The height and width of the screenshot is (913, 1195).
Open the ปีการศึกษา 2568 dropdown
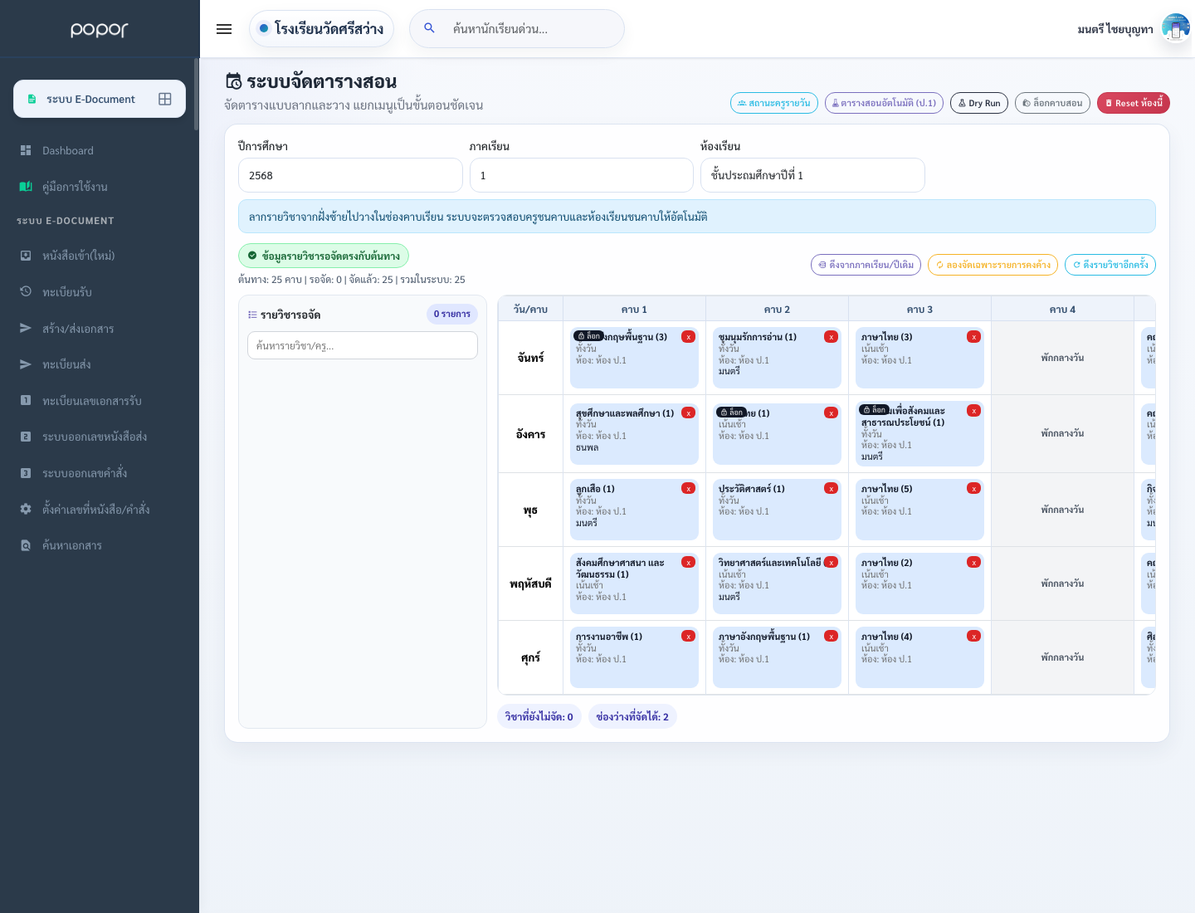click(x=350, y=175)
